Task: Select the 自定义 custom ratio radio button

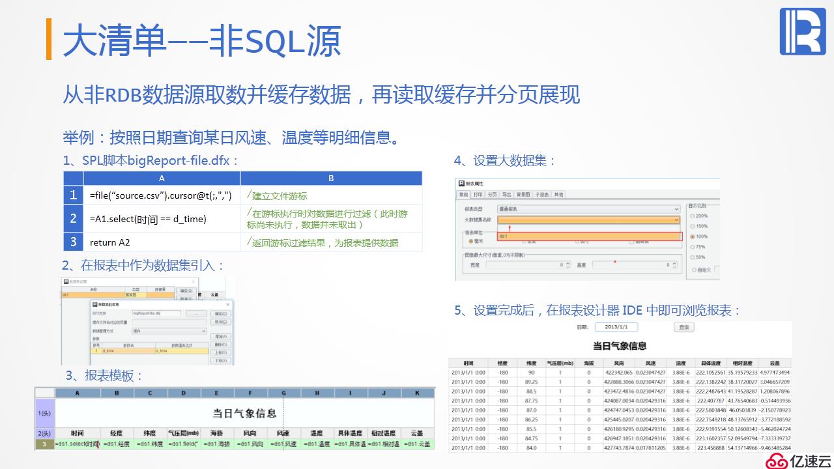Action: pyautogui.click(x=694, y=270)
